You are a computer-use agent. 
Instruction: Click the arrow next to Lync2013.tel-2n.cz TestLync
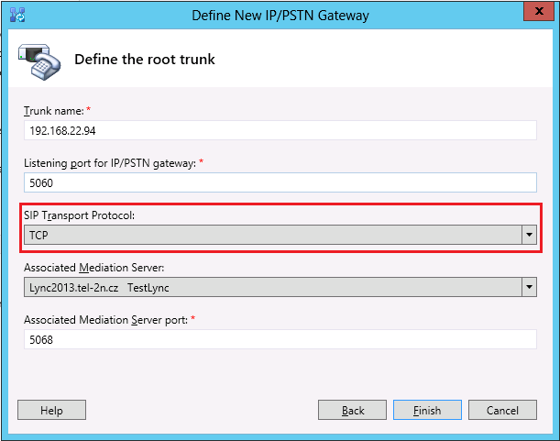528,287
